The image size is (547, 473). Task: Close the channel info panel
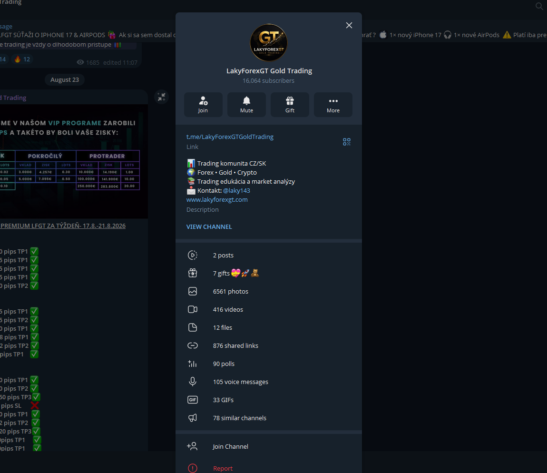(349, 25)
